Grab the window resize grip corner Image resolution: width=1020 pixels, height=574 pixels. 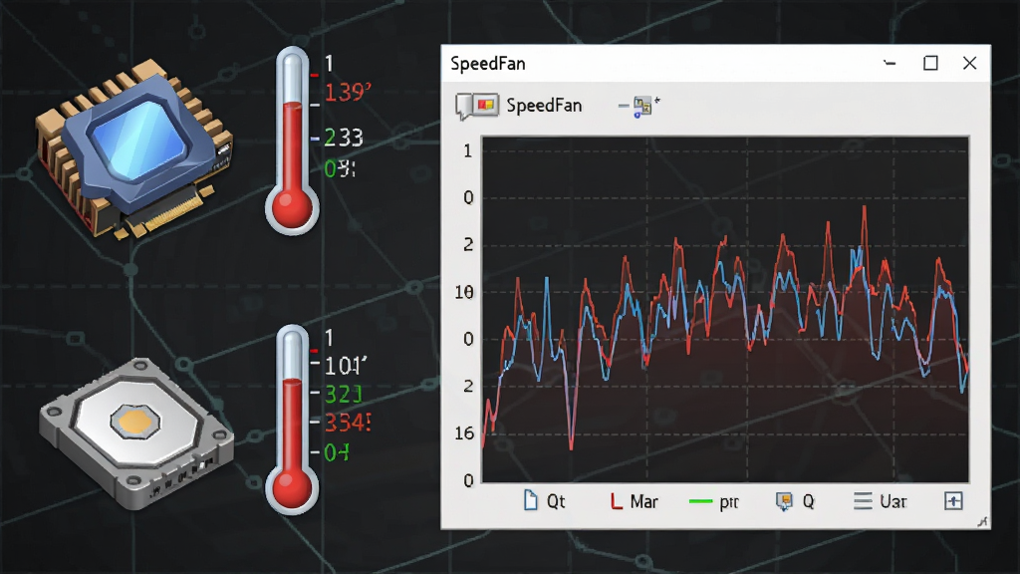click(x=982, y=521)
